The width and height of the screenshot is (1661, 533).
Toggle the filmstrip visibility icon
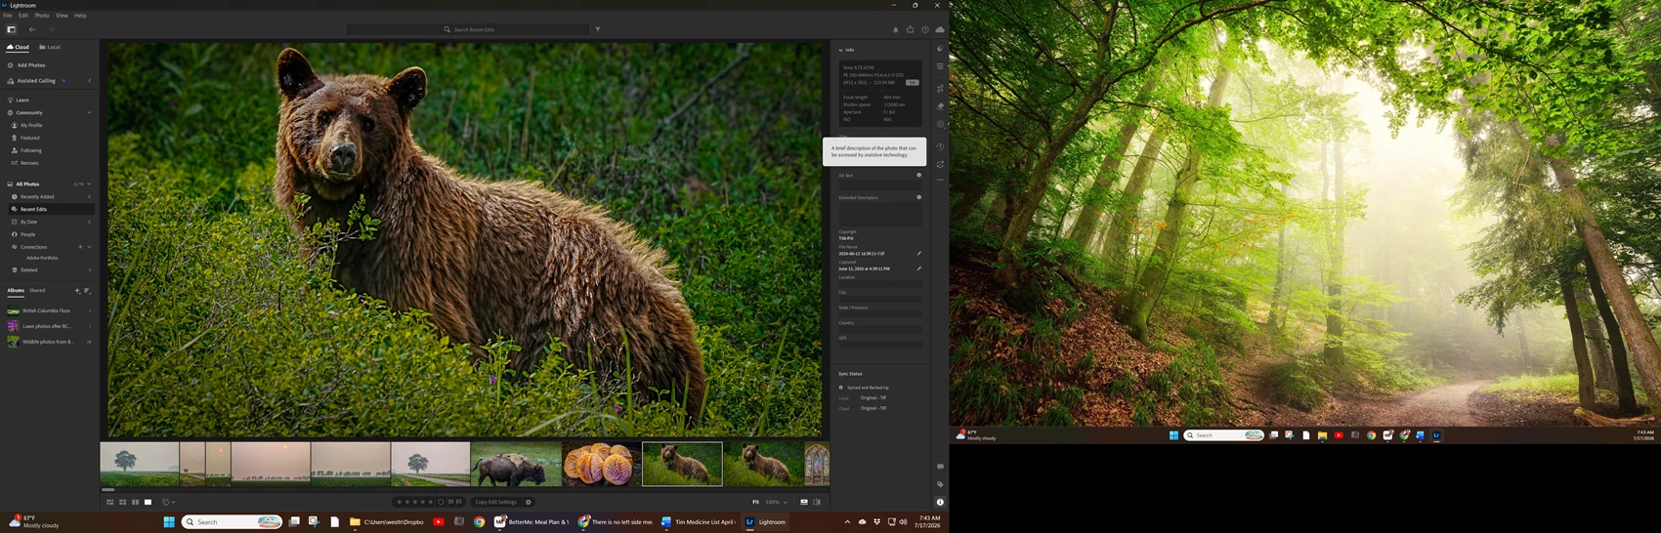[804, 502]
